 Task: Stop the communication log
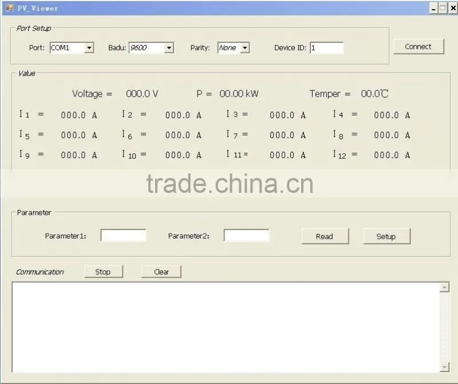104,272
